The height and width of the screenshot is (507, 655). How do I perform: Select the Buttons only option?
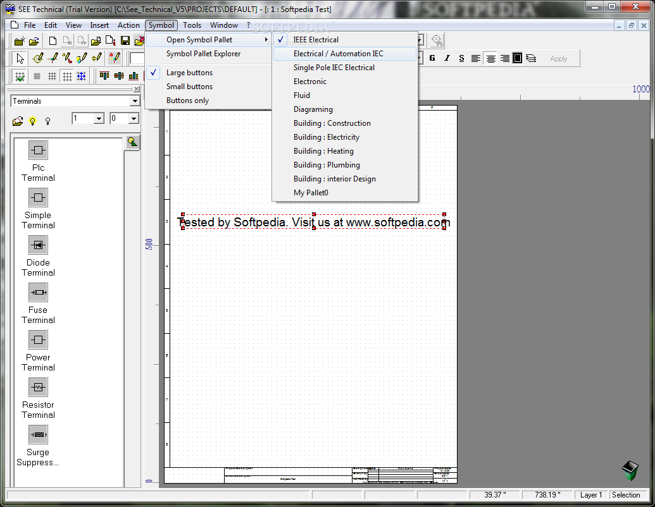point(209,100)
